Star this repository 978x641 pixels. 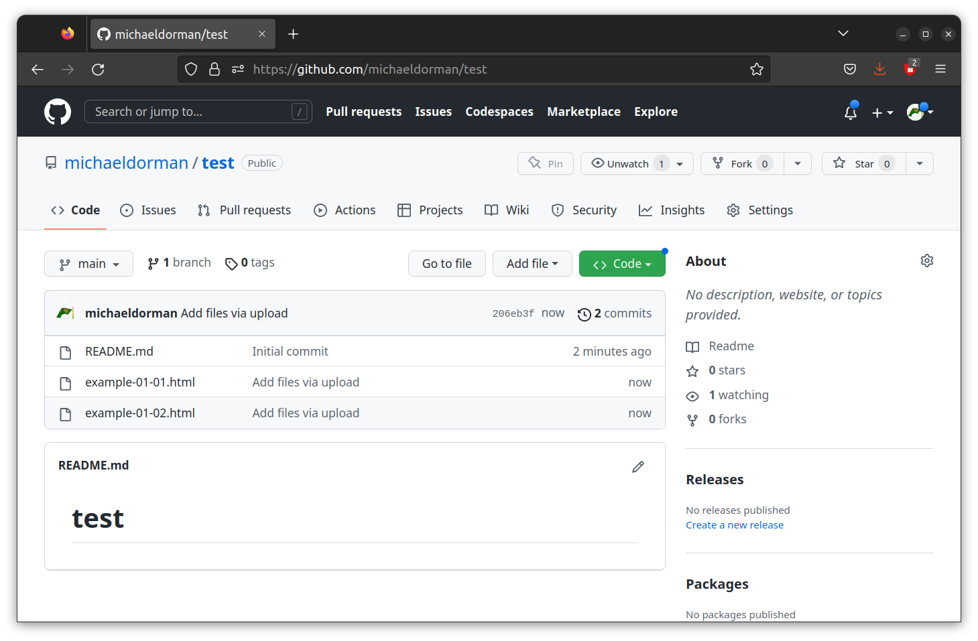(x=863, y=163)
